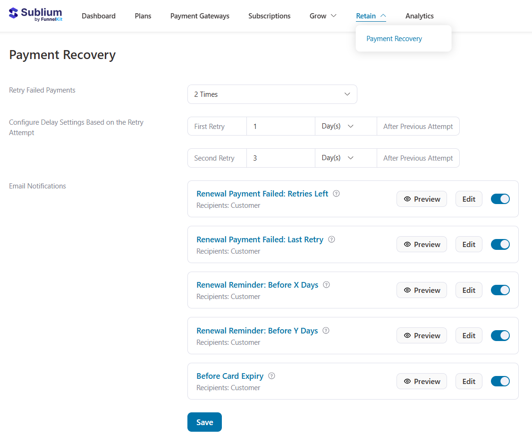
Task: Click the help icon beside Renewal Payment Failed: Last Retry
Action: [x=331, y=239]
